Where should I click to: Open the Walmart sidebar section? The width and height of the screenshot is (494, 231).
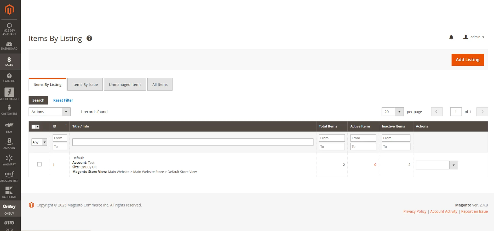[x=9, y=160]
